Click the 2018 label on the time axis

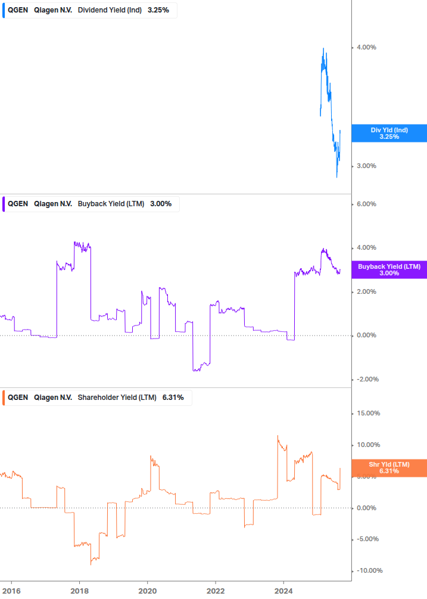[79, 591]
